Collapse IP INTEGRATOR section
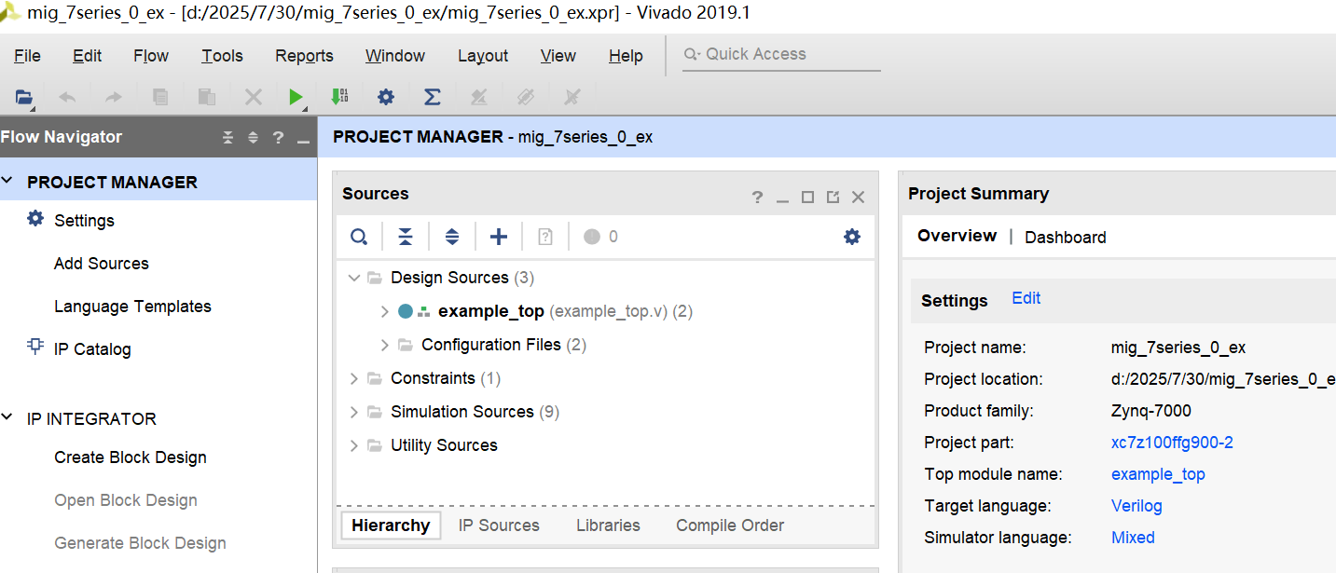Image resolution: width=1336 pixels, height=573 pixels. coord(7,418)
